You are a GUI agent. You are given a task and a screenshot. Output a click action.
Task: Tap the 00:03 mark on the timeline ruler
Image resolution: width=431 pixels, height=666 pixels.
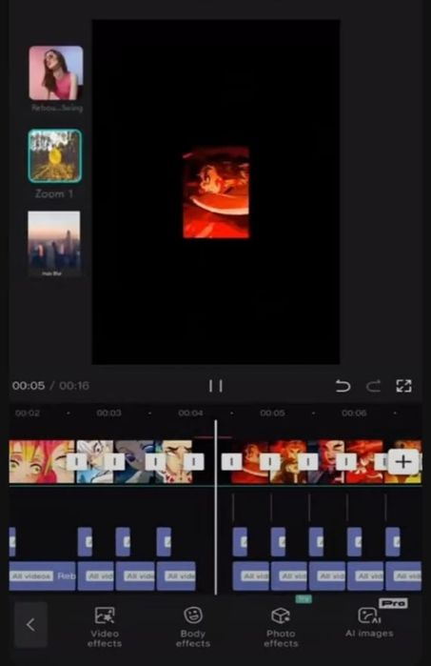108,413
